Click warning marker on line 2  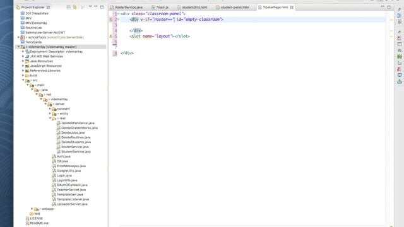(x=111, y=20)
